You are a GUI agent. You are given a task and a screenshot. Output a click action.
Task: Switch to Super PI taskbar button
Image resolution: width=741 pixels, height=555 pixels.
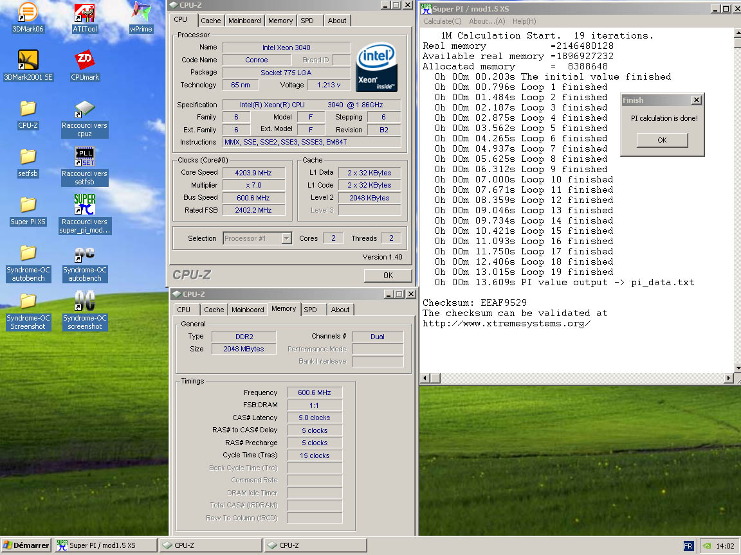(106, 545)
